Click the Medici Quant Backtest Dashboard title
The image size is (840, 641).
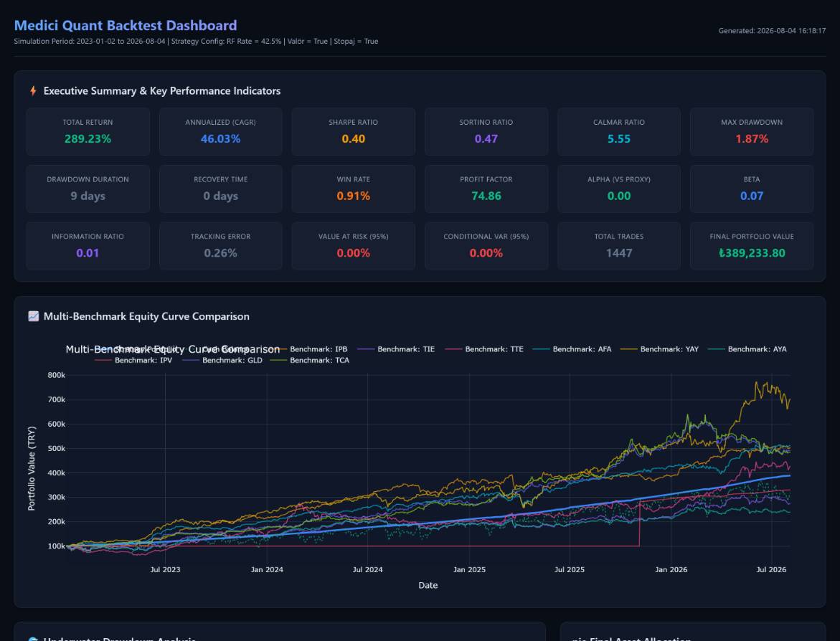pyautogui.click(x=126, y=26)
